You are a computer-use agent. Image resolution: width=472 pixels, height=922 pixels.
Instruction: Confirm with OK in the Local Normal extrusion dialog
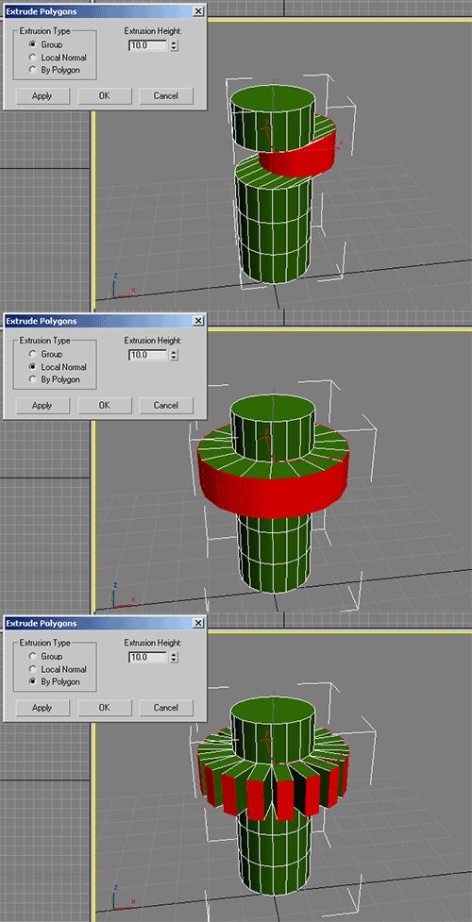[x=104, y=405]
